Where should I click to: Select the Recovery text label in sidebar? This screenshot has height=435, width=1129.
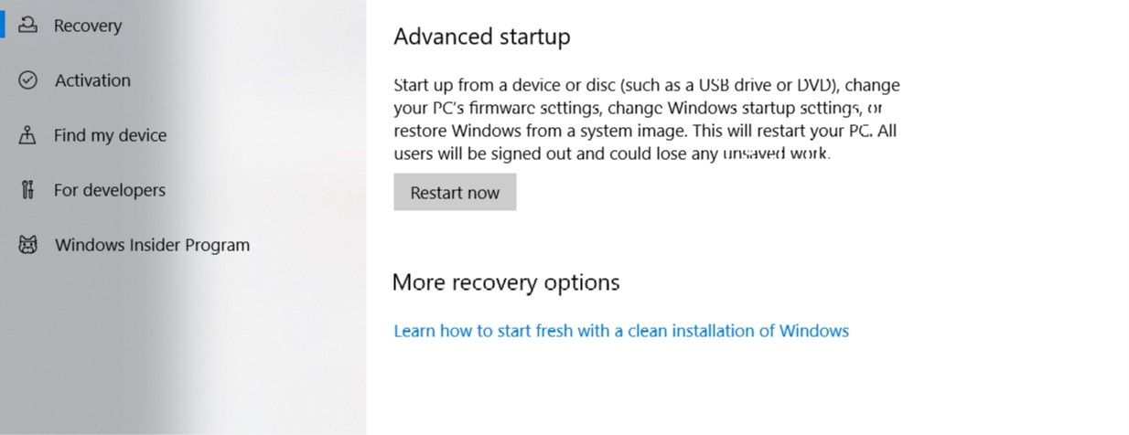(x=87, y=26)
